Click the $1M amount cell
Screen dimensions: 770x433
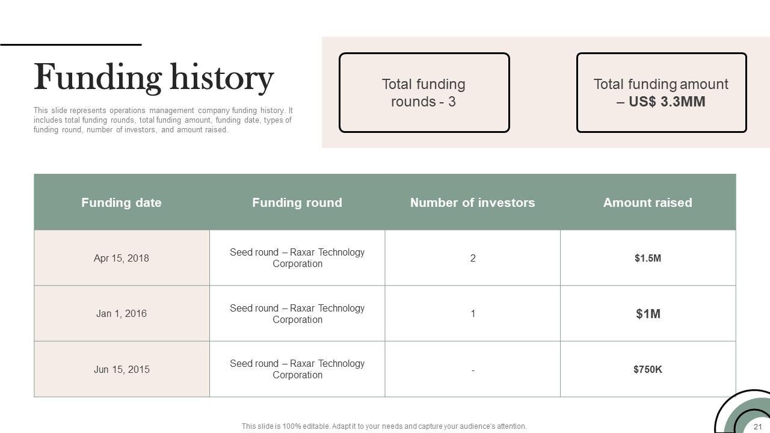[648, 314]
